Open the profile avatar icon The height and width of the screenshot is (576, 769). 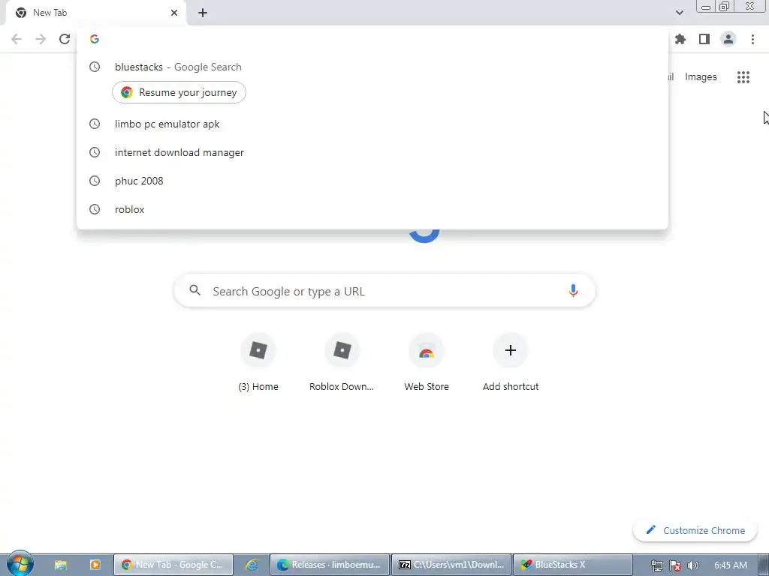tap(728, 39)
